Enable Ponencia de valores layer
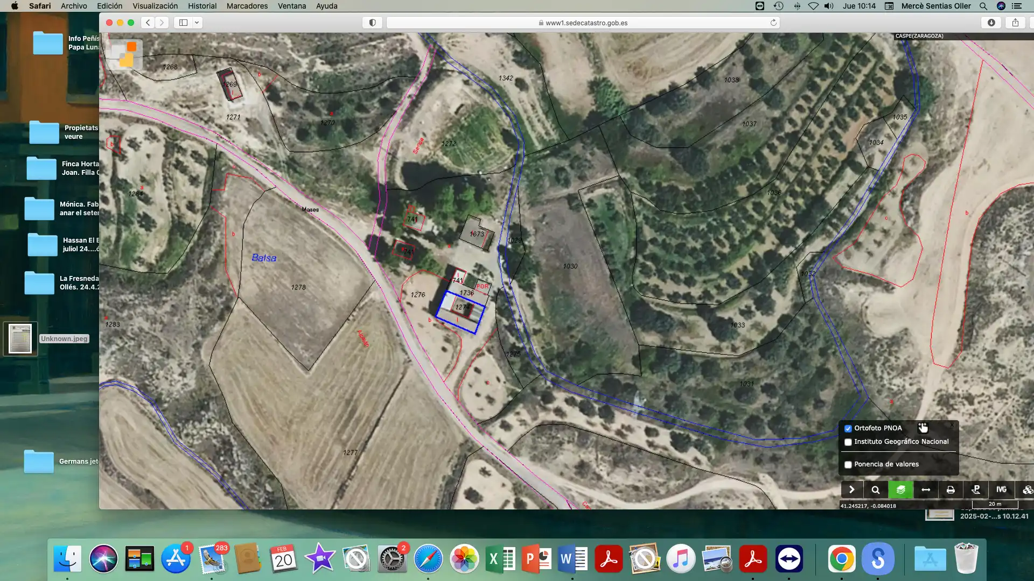 coord(848,465)
